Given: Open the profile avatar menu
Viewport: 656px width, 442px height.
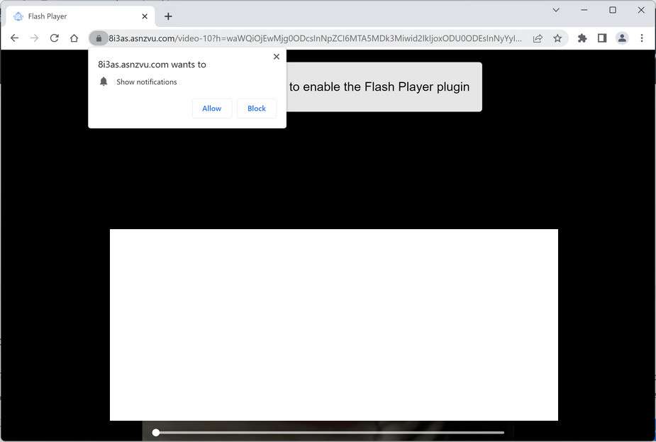Looking at the screenshot, I should click(622, 38).
